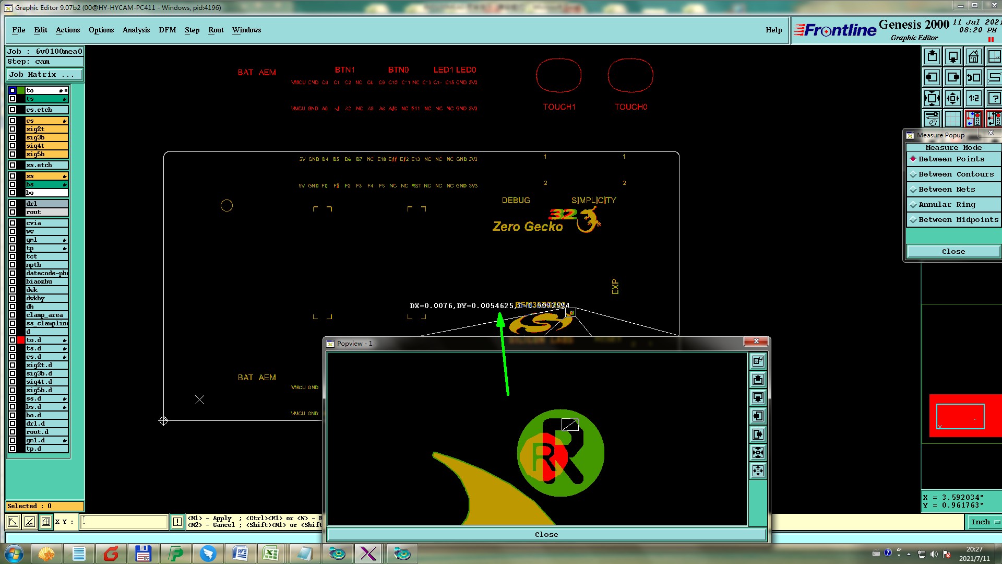The height and width of the screenshot is (564, 1002).
Task: Toggle the checkbox beside drl layer
Action: click(13, 204)
